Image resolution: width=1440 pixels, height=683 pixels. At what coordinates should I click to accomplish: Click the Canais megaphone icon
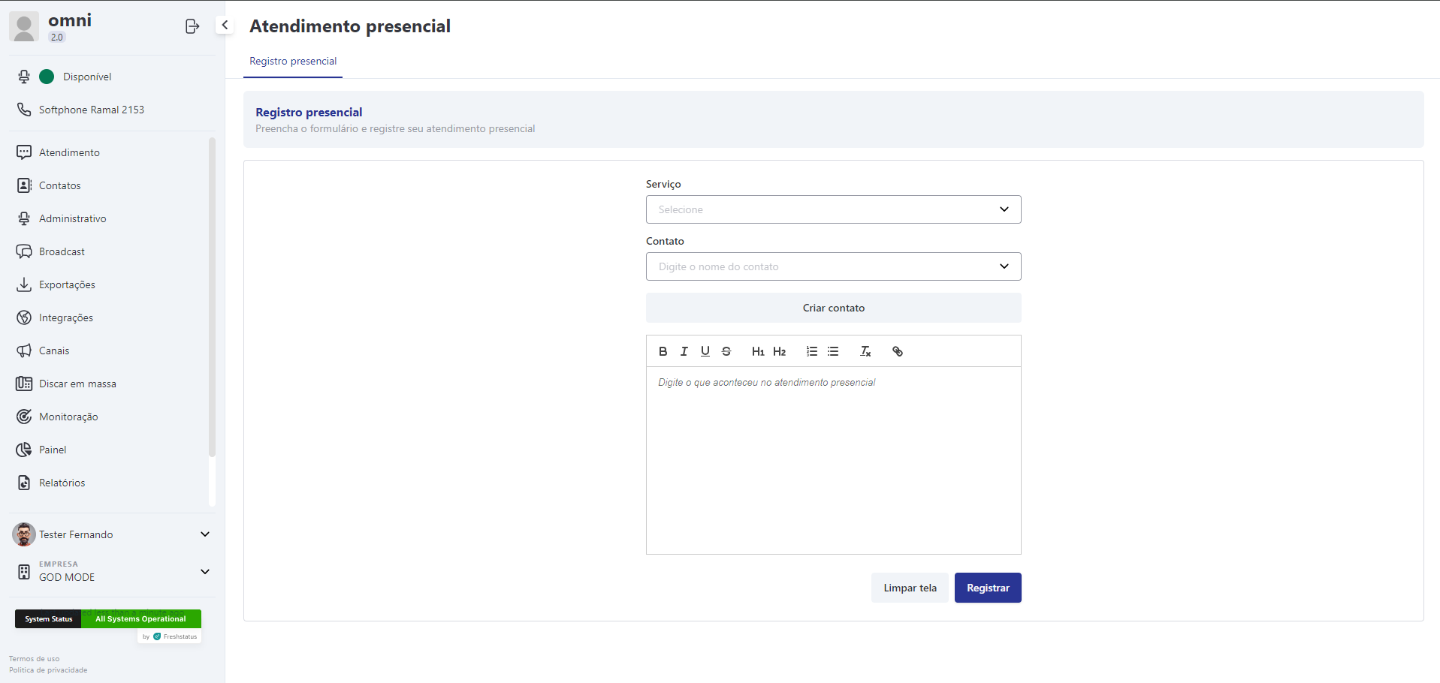click(24, 351)
